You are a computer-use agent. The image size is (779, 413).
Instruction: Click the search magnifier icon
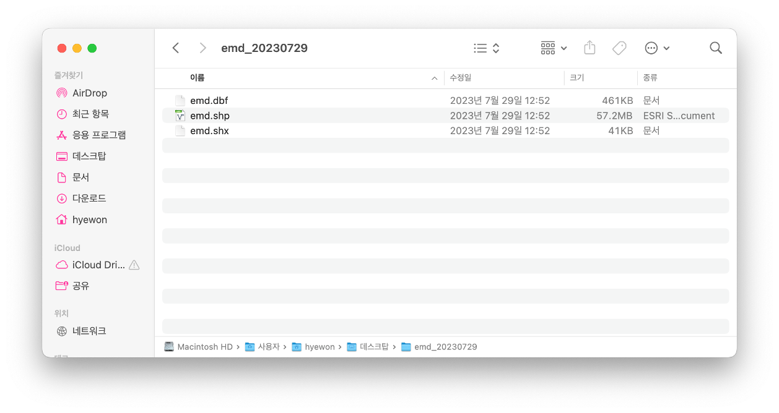click(716, 48)
